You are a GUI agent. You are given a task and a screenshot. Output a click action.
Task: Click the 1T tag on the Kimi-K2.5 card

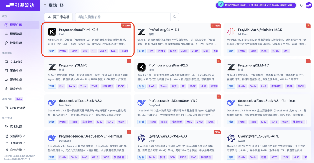183,86
